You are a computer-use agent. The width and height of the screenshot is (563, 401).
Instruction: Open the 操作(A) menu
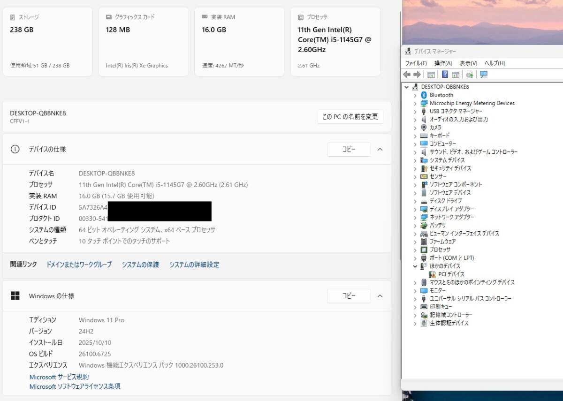tap(443, 63)
